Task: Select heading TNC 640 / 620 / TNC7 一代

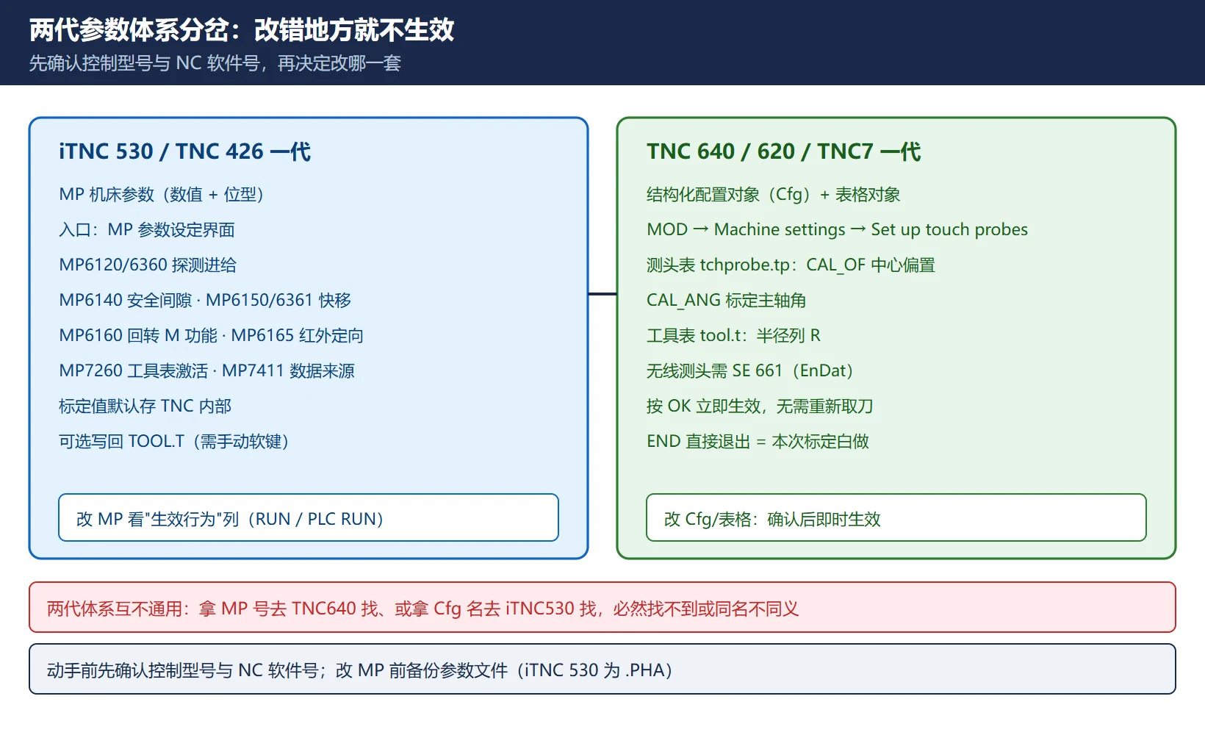Action: point(784,151)
